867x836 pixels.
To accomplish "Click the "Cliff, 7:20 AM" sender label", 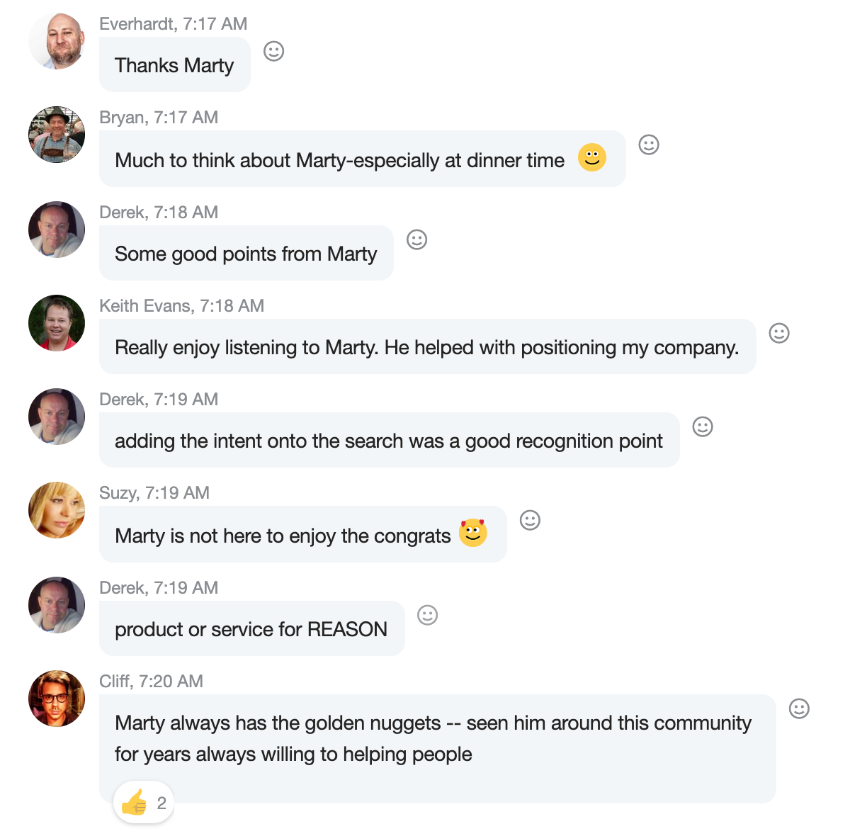I will click(x=151, y=682).
